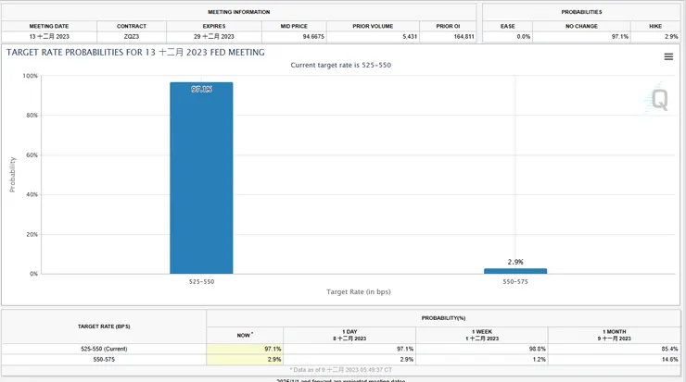The height and width of the screenshot is (382, 686).
Task: Click the NOW column header
Action: (x=245, y=335)
